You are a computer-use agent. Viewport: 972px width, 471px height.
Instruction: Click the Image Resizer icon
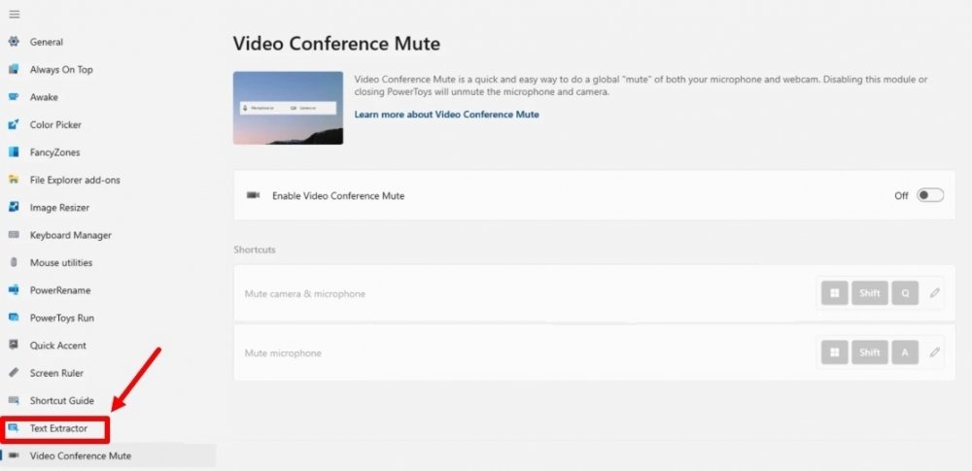(14, 207)
